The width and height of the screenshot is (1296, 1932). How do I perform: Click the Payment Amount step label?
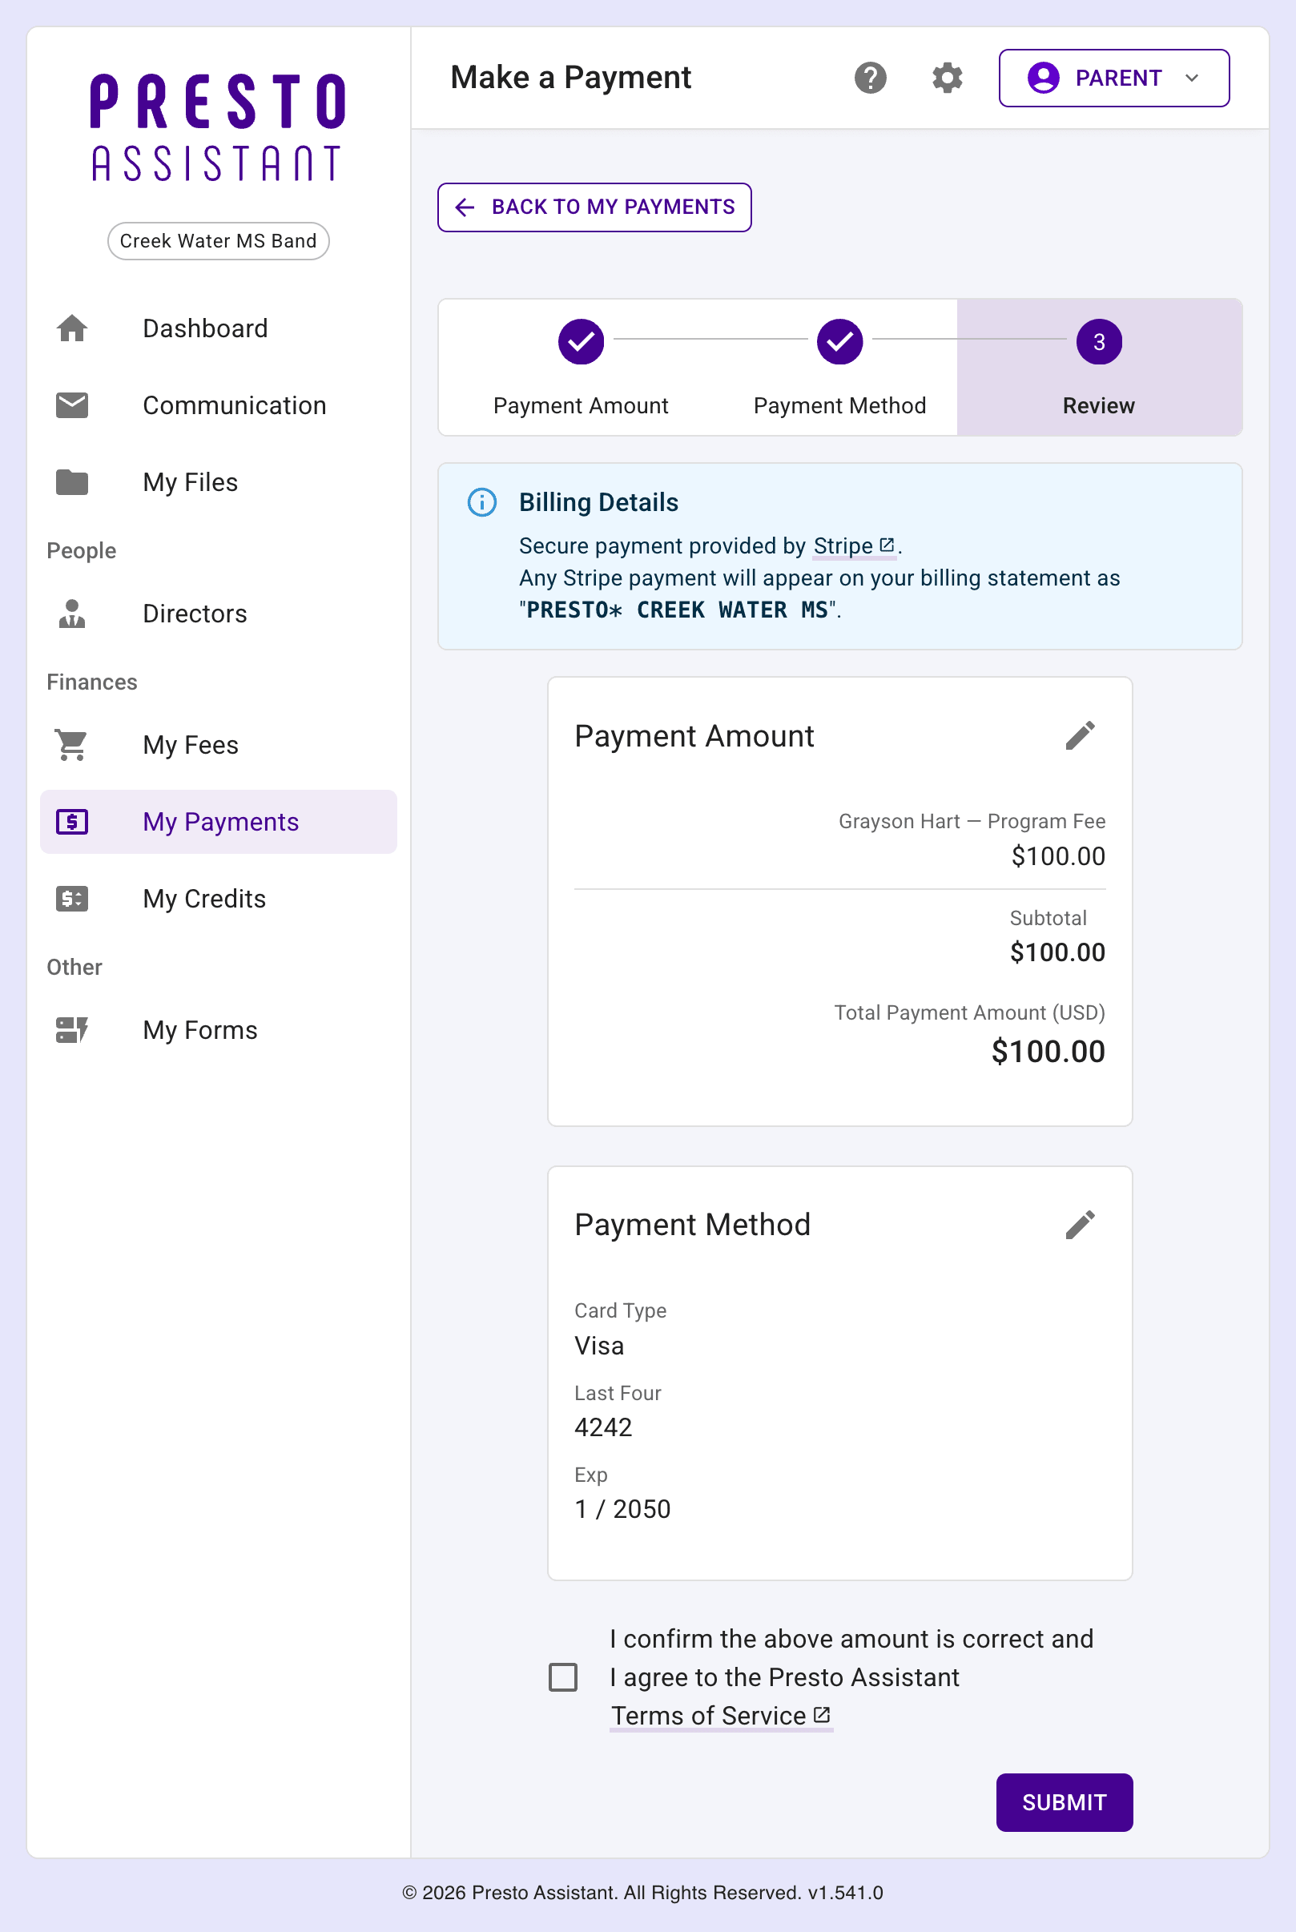581,406
